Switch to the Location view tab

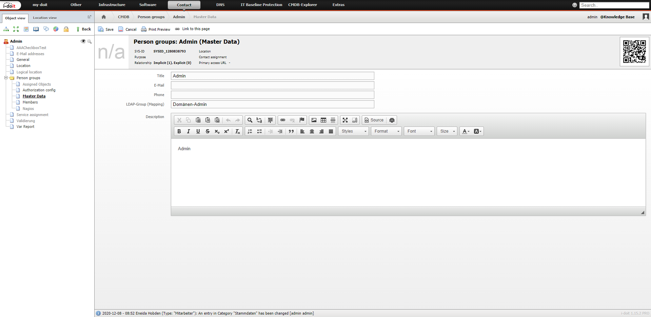click(x=45, y=18)
